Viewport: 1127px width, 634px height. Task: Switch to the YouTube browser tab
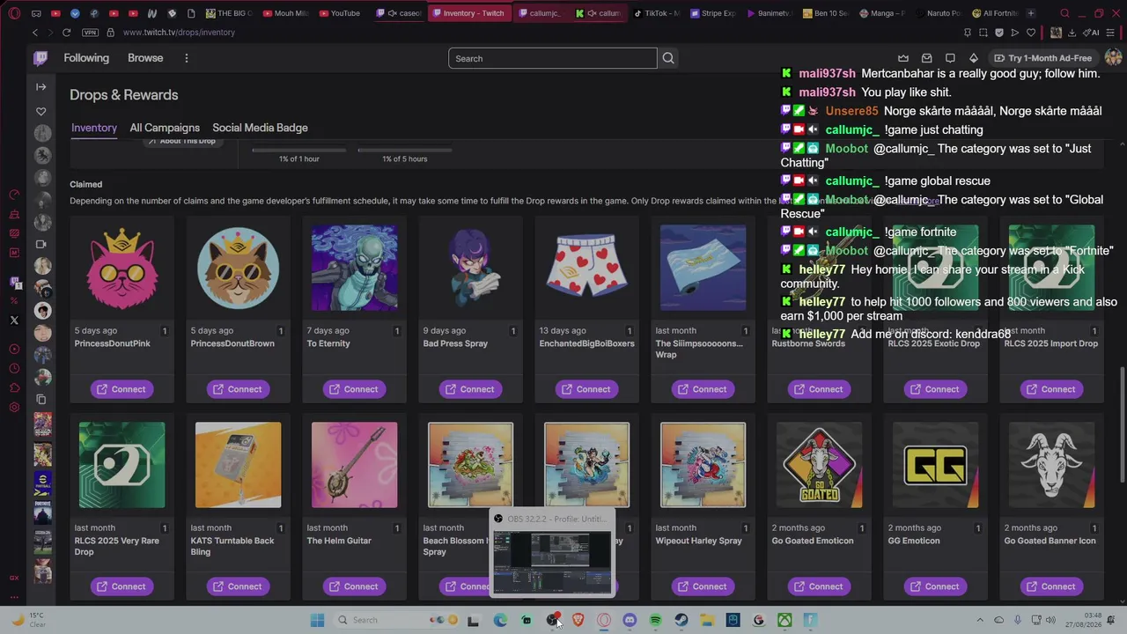click(x=341, y=13)
